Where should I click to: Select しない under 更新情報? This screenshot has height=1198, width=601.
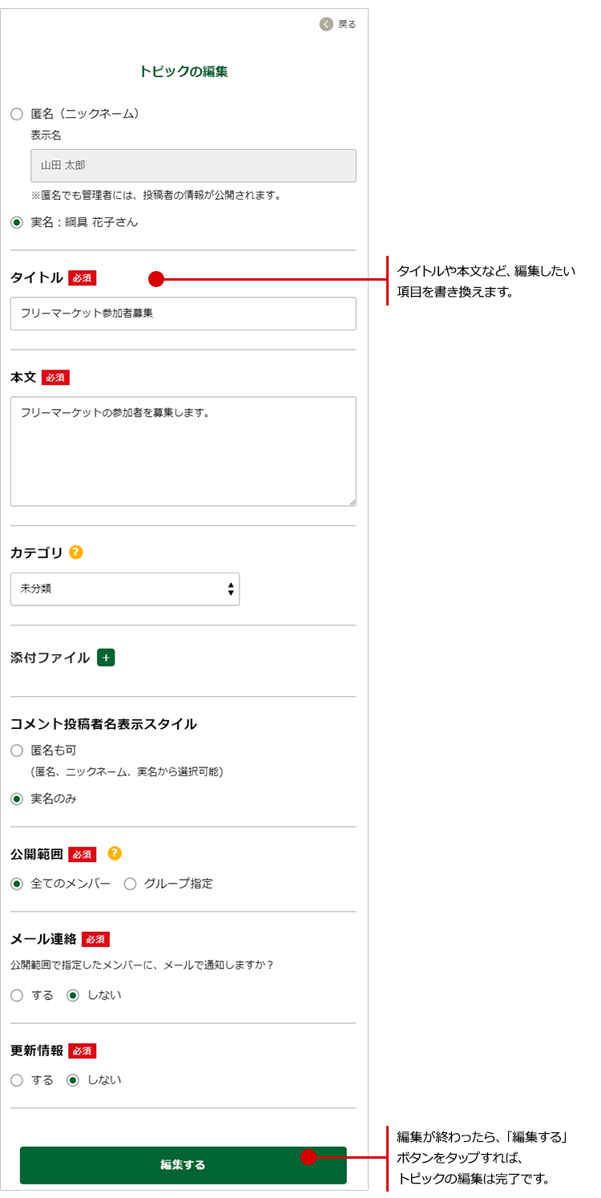pyautogui.click(x=73, y=1080)
